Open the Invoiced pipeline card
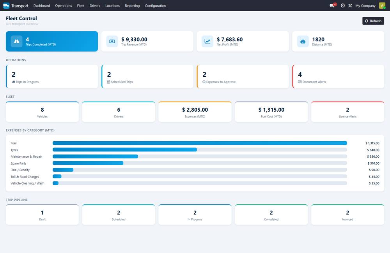390x253 pixels. (x=348, y=215)
